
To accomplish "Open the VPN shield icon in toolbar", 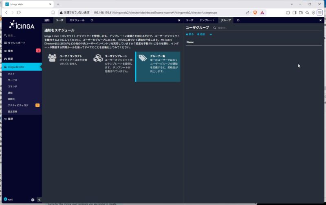I will (313, 13).
